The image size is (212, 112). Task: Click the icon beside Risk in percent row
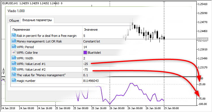point(14,35)
